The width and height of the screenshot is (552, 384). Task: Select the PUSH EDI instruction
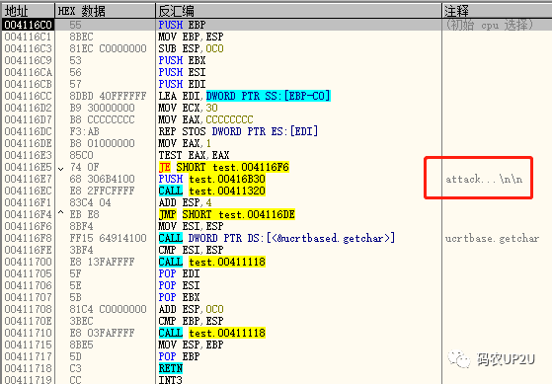click(182, 84)
